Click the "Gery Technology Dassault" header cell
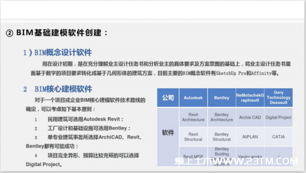 tap(278, 98)
